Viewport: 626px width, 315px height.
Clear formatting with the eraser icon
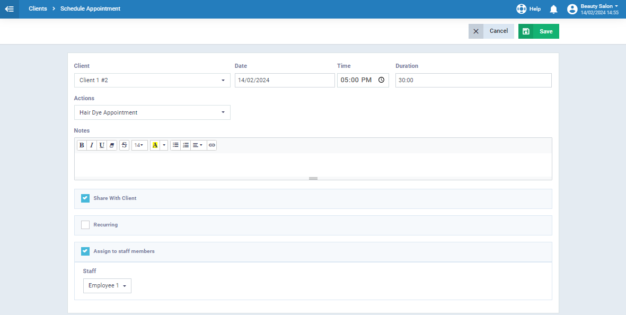pyautogui.click(x=112, y=145)
